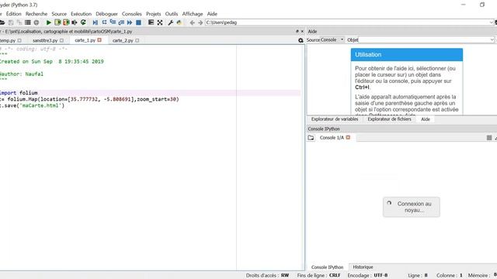497x279 pixels.
Task: Click the maCarte.html save line
Action: (32, 105)
